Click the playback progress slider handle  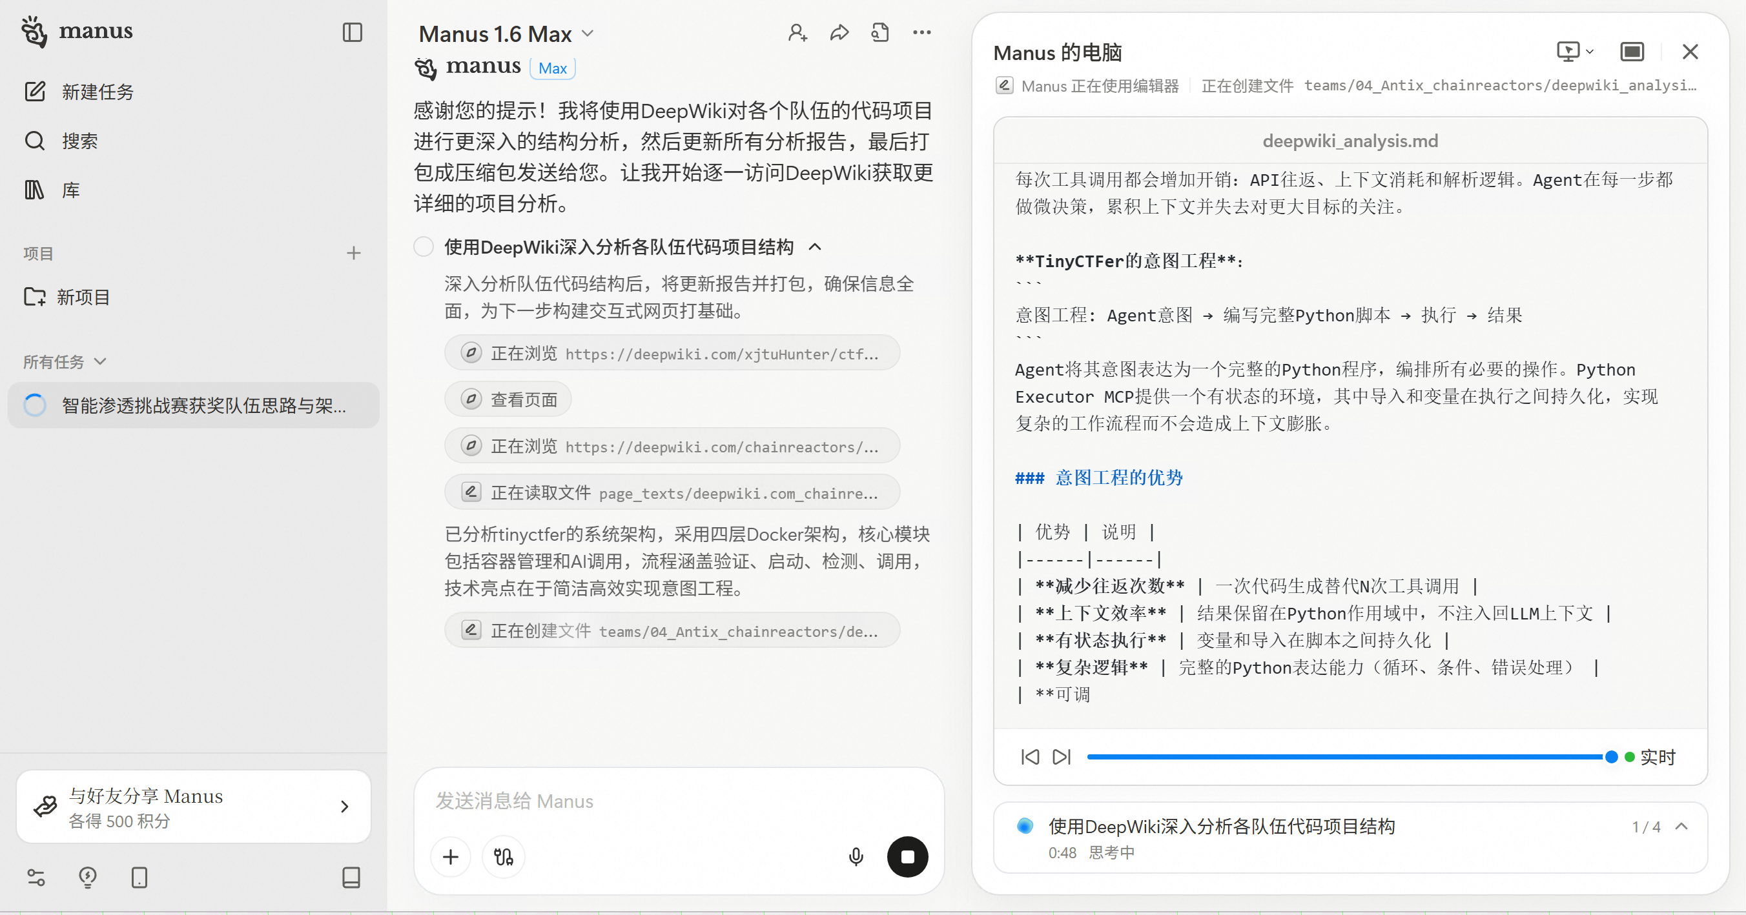coord(1611,756)
